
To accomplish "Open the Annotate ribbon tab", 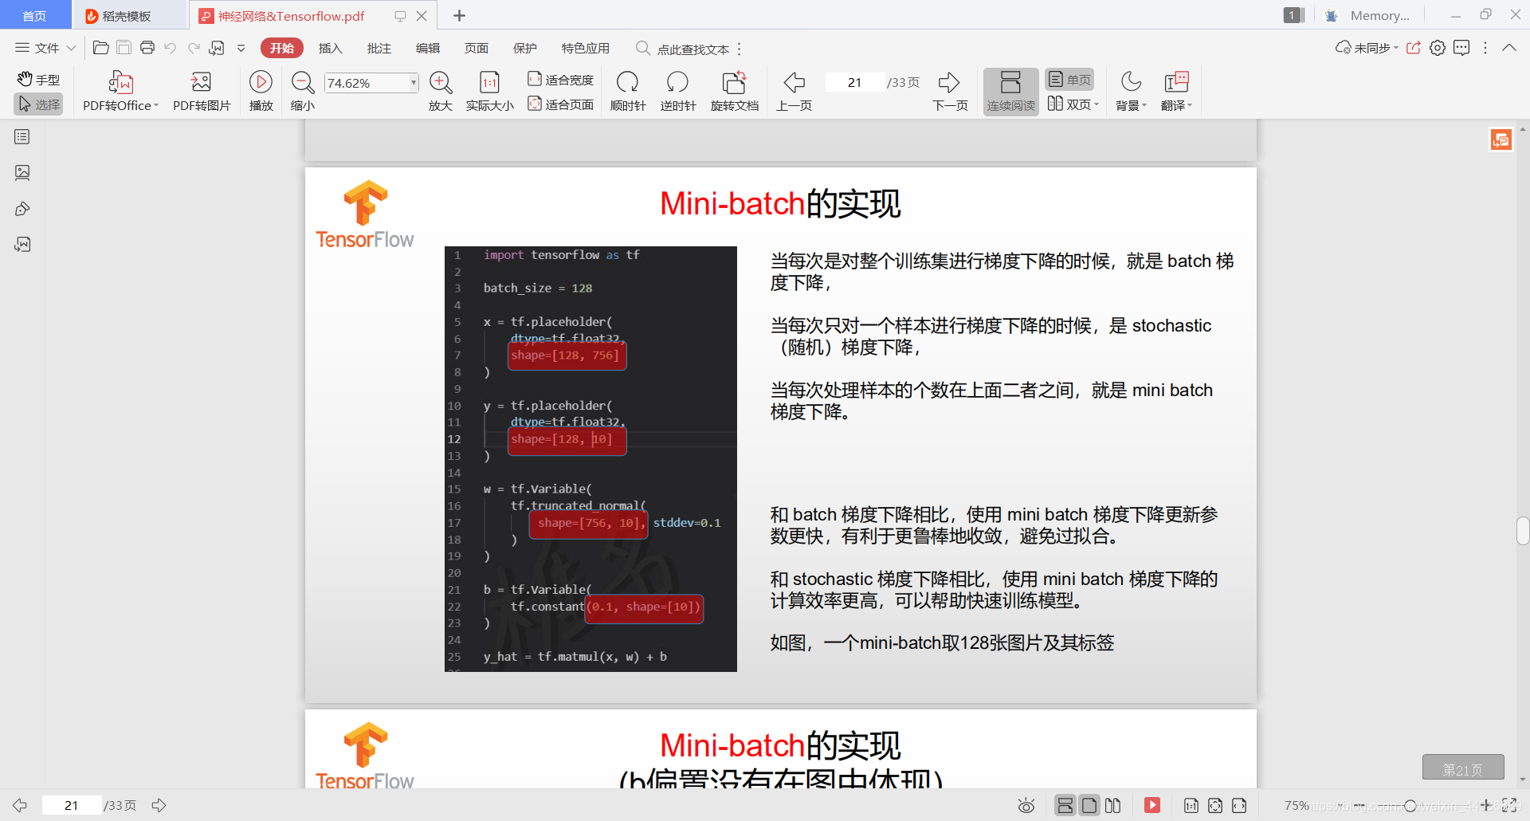I will click(x=379, y=48).
